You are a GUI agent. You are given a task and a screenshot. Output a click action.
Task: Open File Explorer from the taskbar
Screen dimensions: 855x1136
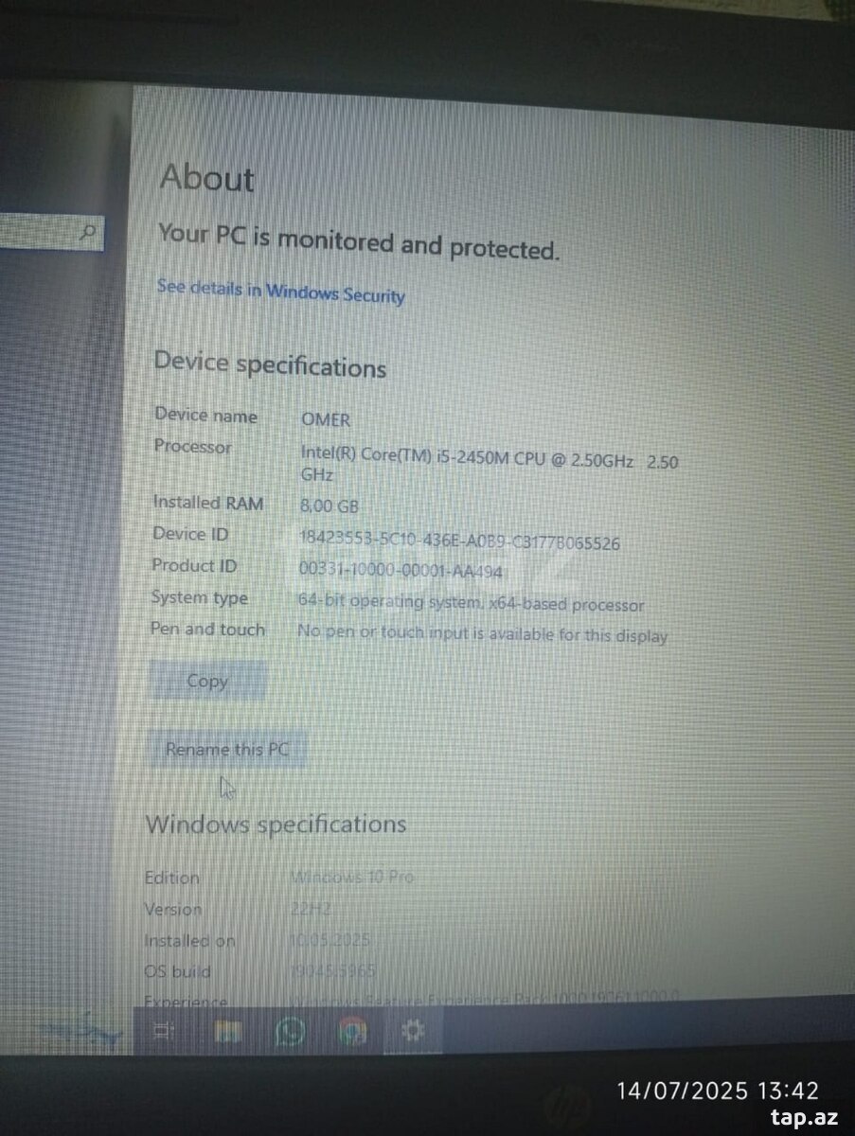228,1031
